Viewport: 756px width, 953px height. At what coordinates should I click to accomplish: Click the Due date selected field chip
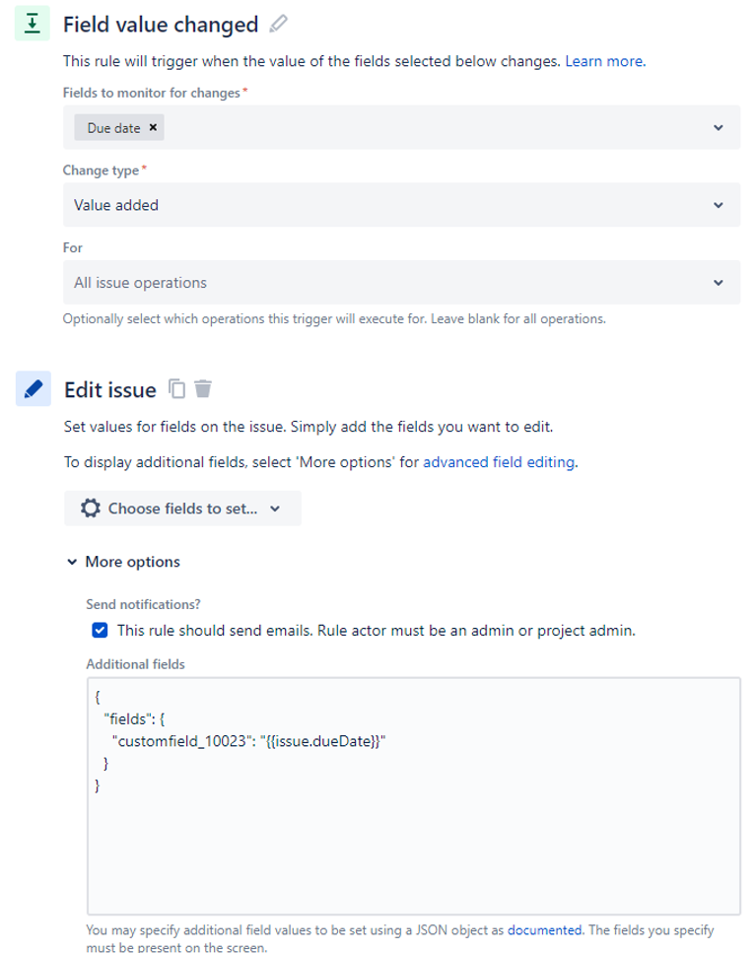(x=113, y=128)
